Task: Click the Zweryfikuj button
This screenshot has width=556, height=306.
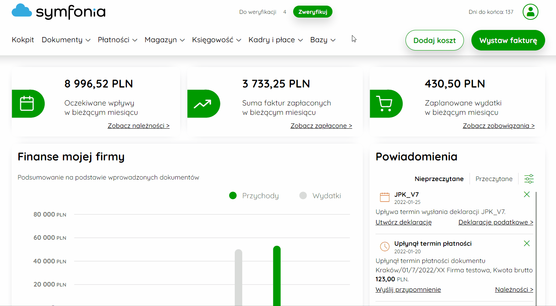Action: click(x=313, y=12)
